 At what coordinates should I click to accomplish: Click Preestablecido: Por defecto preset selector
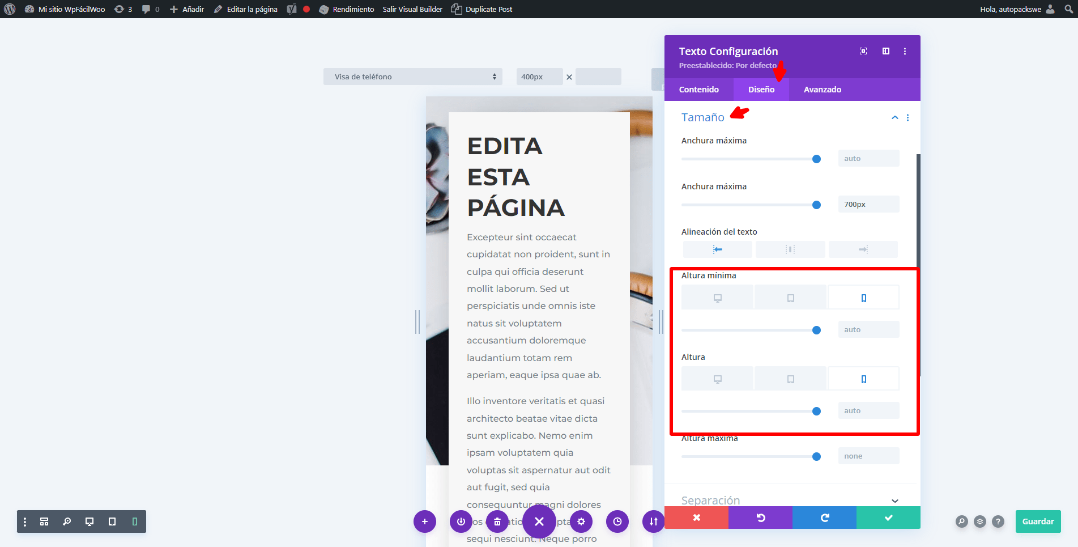[727, 65]
